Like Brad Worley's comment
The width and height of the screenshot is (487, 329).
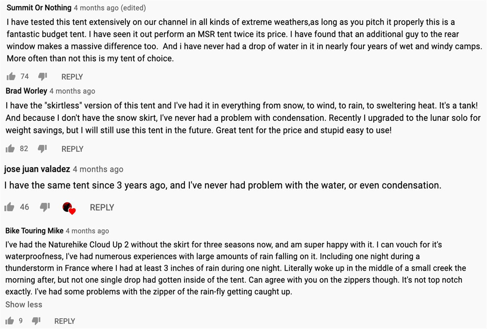(x=10, y=149)
